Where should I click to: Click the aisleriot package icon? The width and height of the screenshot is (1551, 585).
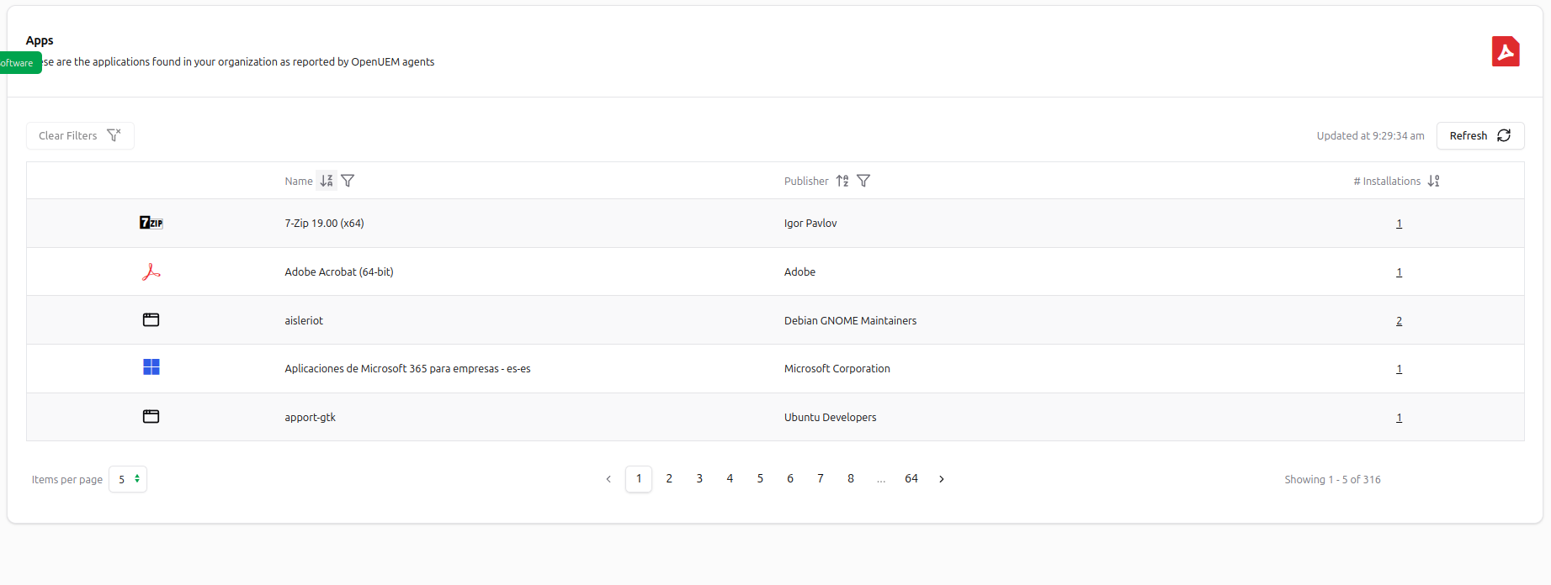(151, 319)
